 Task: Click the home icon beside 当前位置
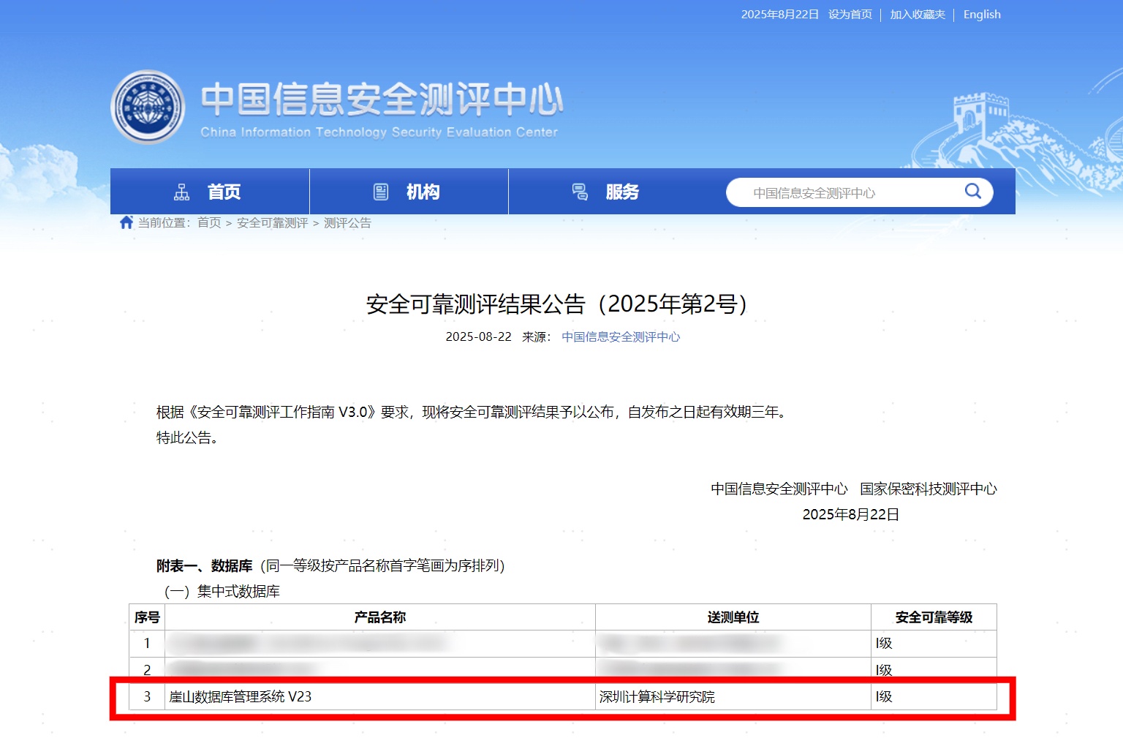point(126,222)
